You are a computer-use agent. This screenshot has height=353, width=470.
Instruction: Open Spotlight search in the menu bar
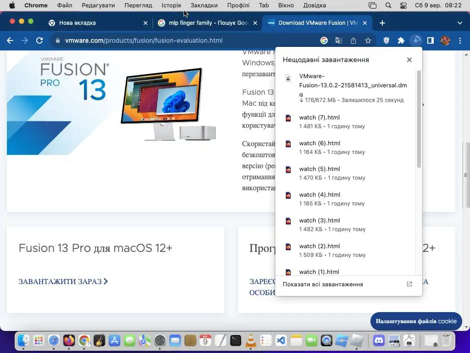(x=388, y=6)
